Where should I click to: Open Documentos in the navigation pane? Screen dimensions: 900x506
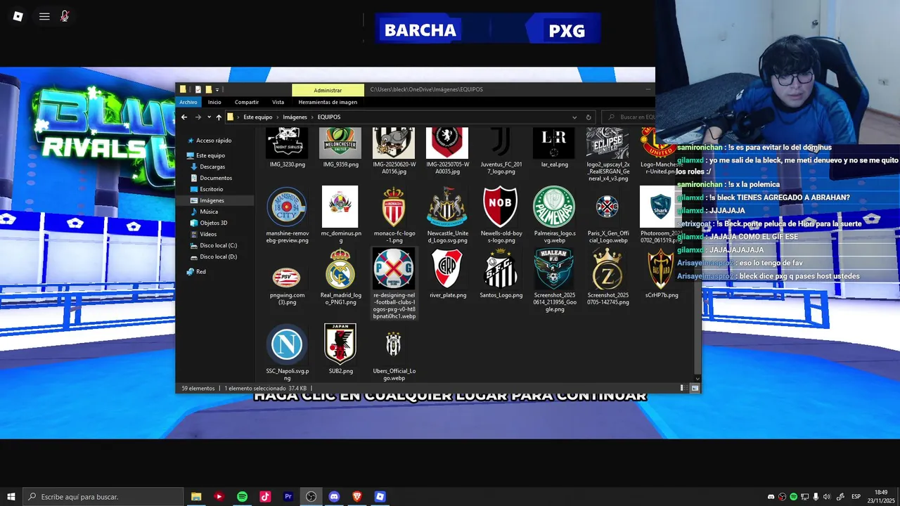pyautogui.click(x=216, y=178)
